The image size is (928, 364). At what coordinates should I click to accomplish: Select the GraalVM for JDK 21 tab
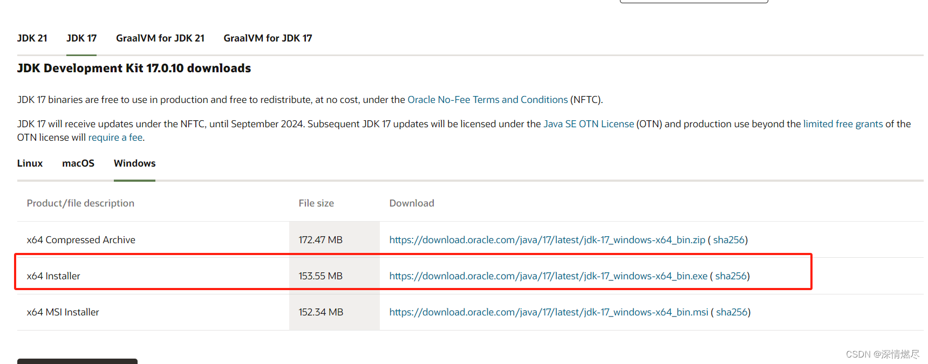coord(160,38)
